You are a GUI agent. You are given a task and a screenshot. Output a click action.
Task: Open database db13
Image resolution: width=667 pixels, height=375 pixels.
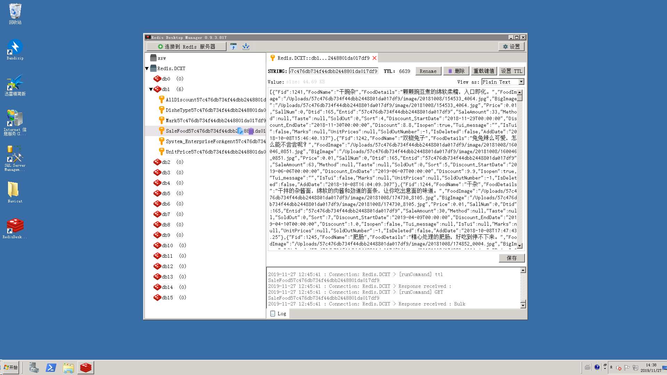170,277
